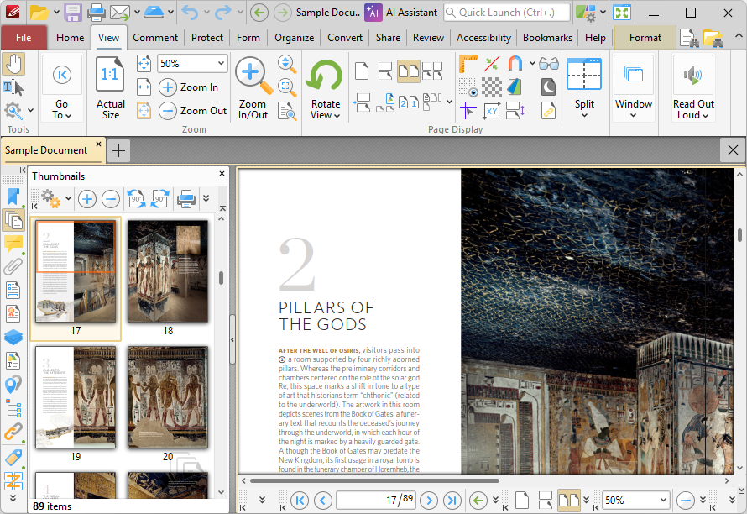Screen dimensions: 747x514
Task: Open the Bookmarks pane icon in sidebar
Action: point(13,197)
